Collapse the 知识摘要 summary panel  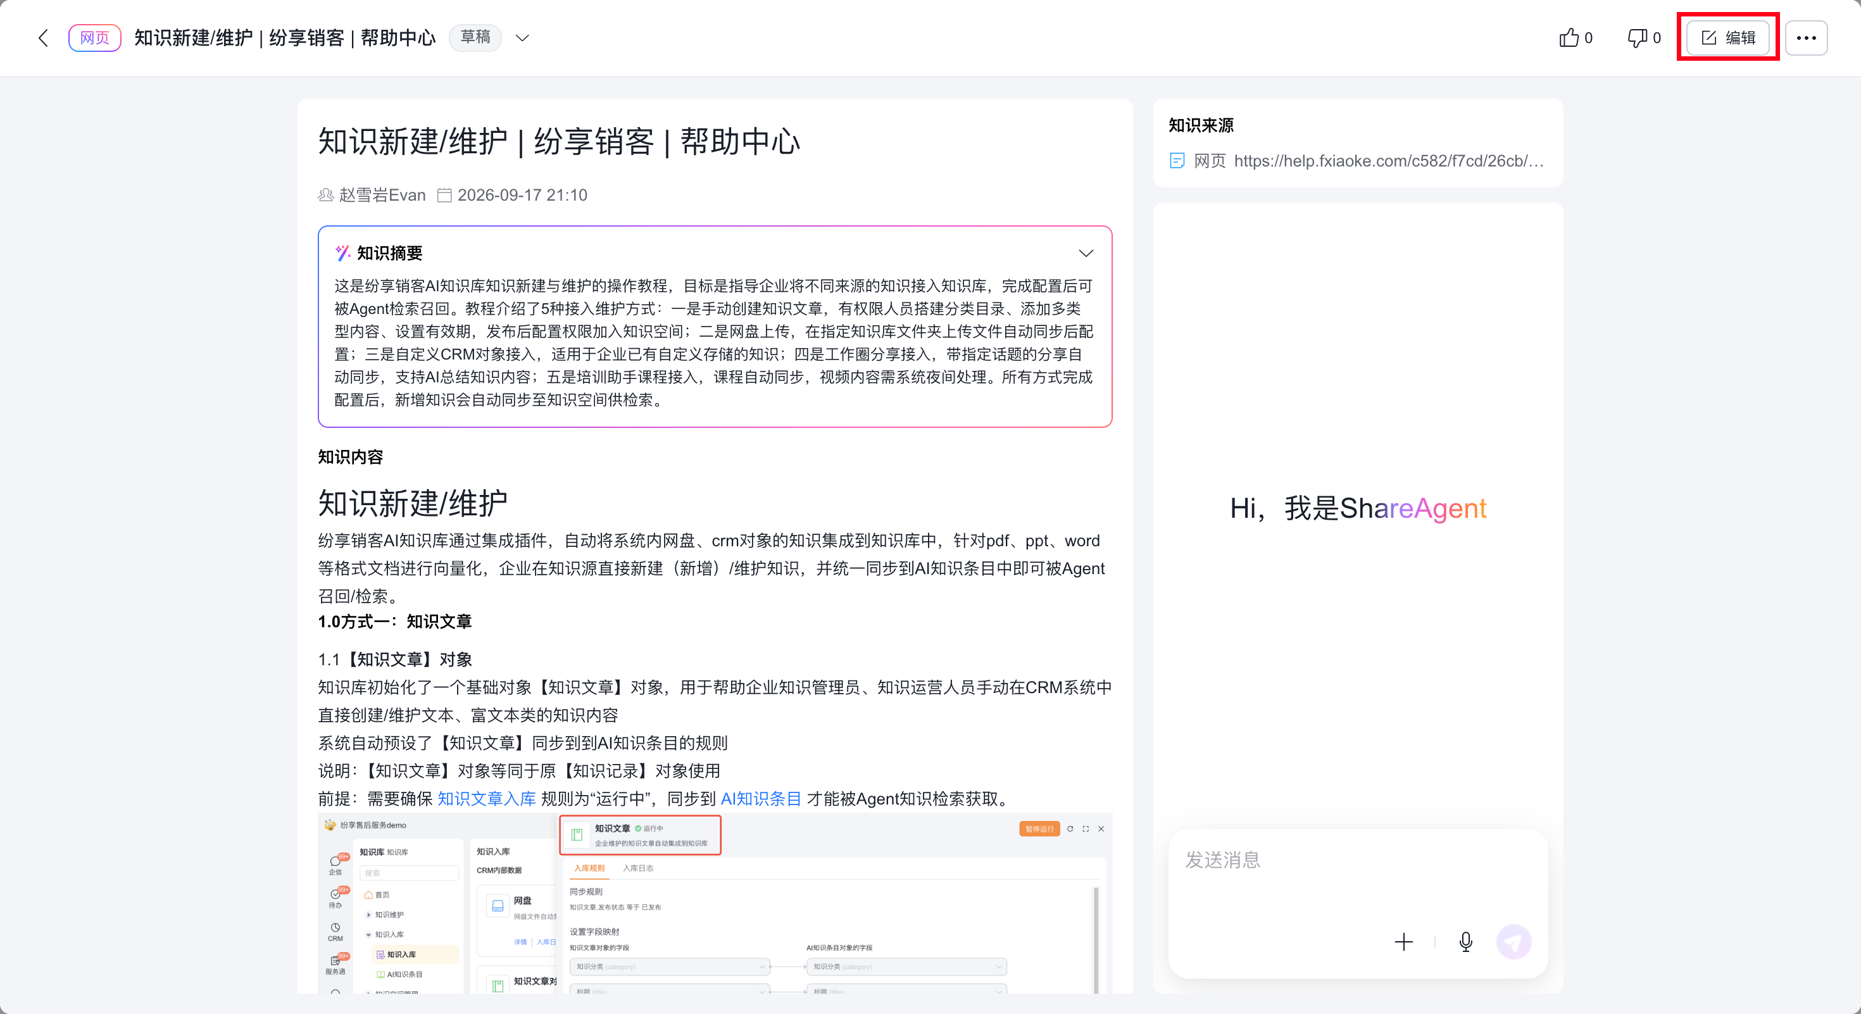[1086, 253]
